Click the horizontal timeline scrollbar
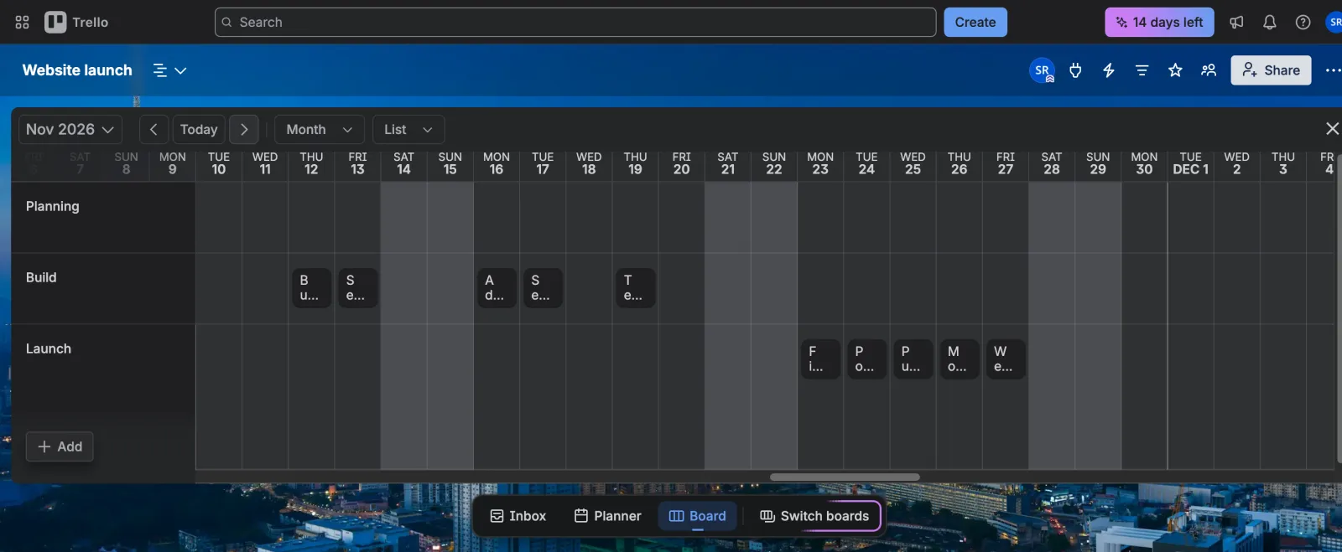Viewport: 1342px width, 552px height. (x=845, y=477)
